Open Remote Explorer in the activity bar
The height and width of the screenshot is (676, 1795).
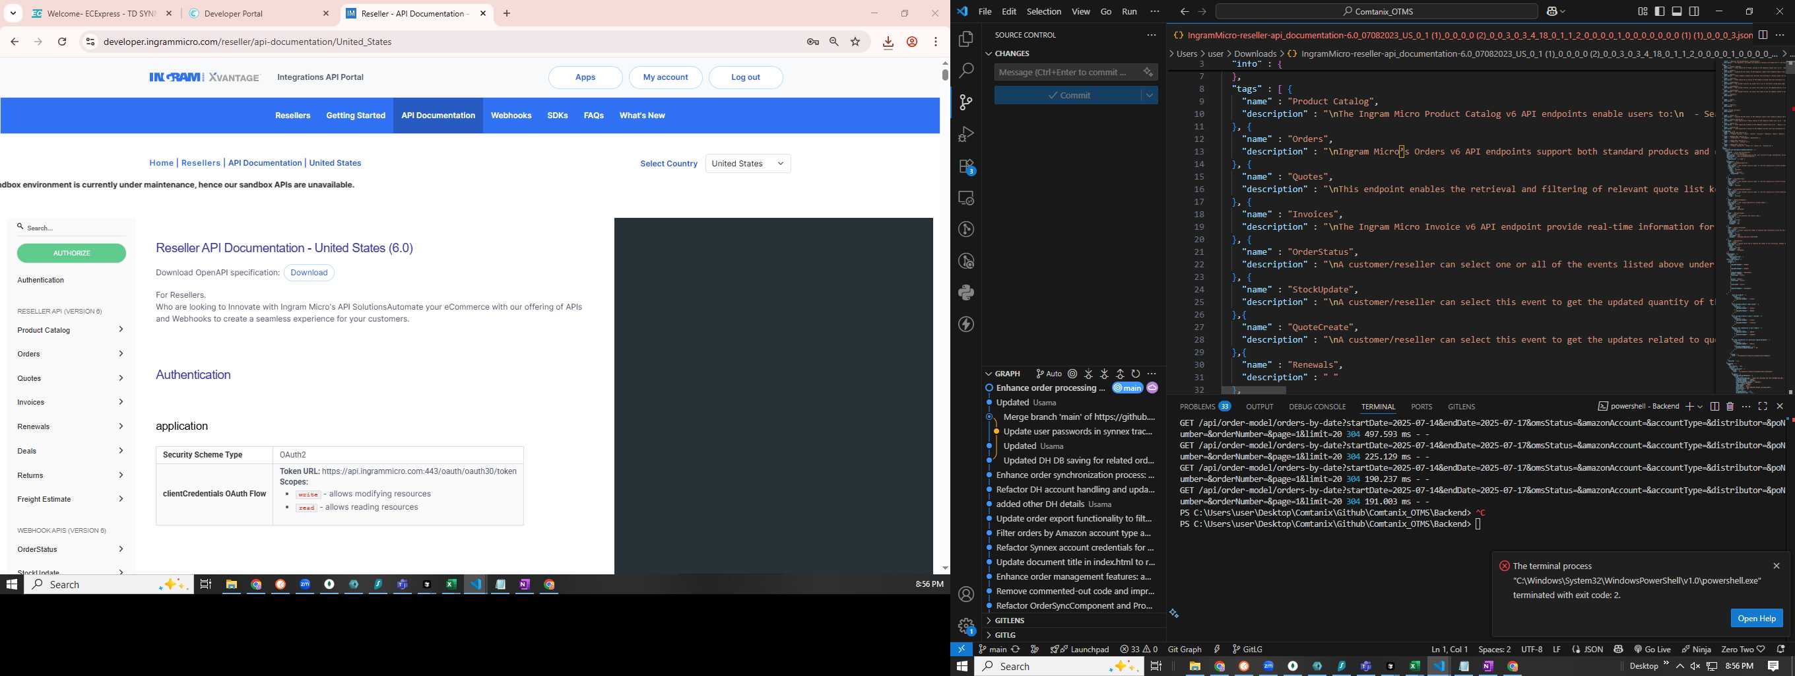coord(965,198)
